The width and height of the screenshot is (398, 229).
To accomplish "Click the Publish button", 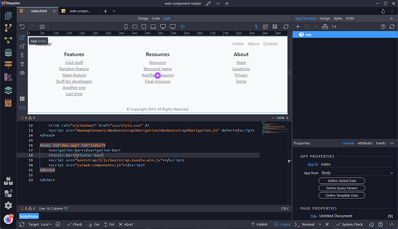I will click(x=259, y=224).
